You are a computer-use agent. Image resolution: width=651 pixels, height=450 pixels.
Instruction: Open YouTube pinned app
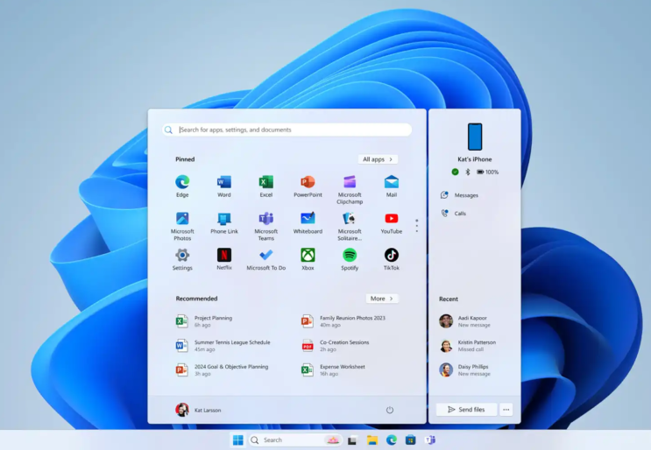pos(392,222)
